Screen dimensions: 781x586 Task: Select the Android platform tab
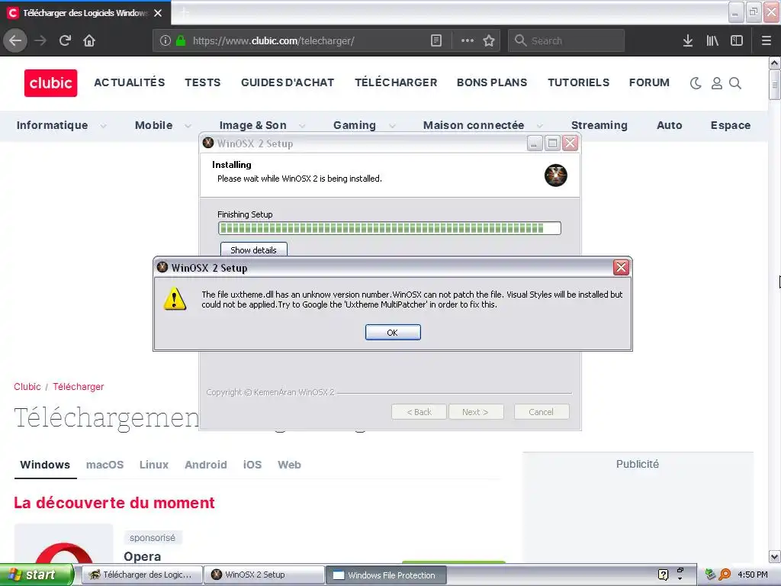(x=206, y=465)
